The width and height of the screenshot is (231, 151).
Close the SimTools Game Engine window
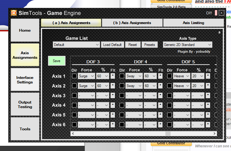[x=222, y=13]
